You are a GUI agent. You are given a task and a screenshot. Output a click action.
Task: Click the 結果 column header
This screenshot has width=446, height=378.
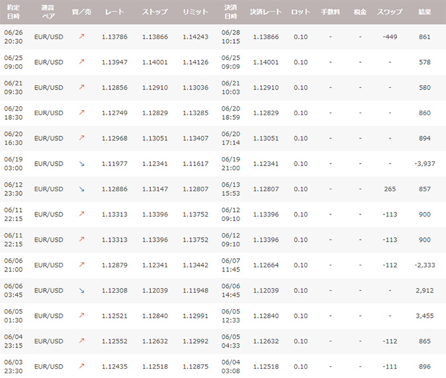[x=425, y=12]
